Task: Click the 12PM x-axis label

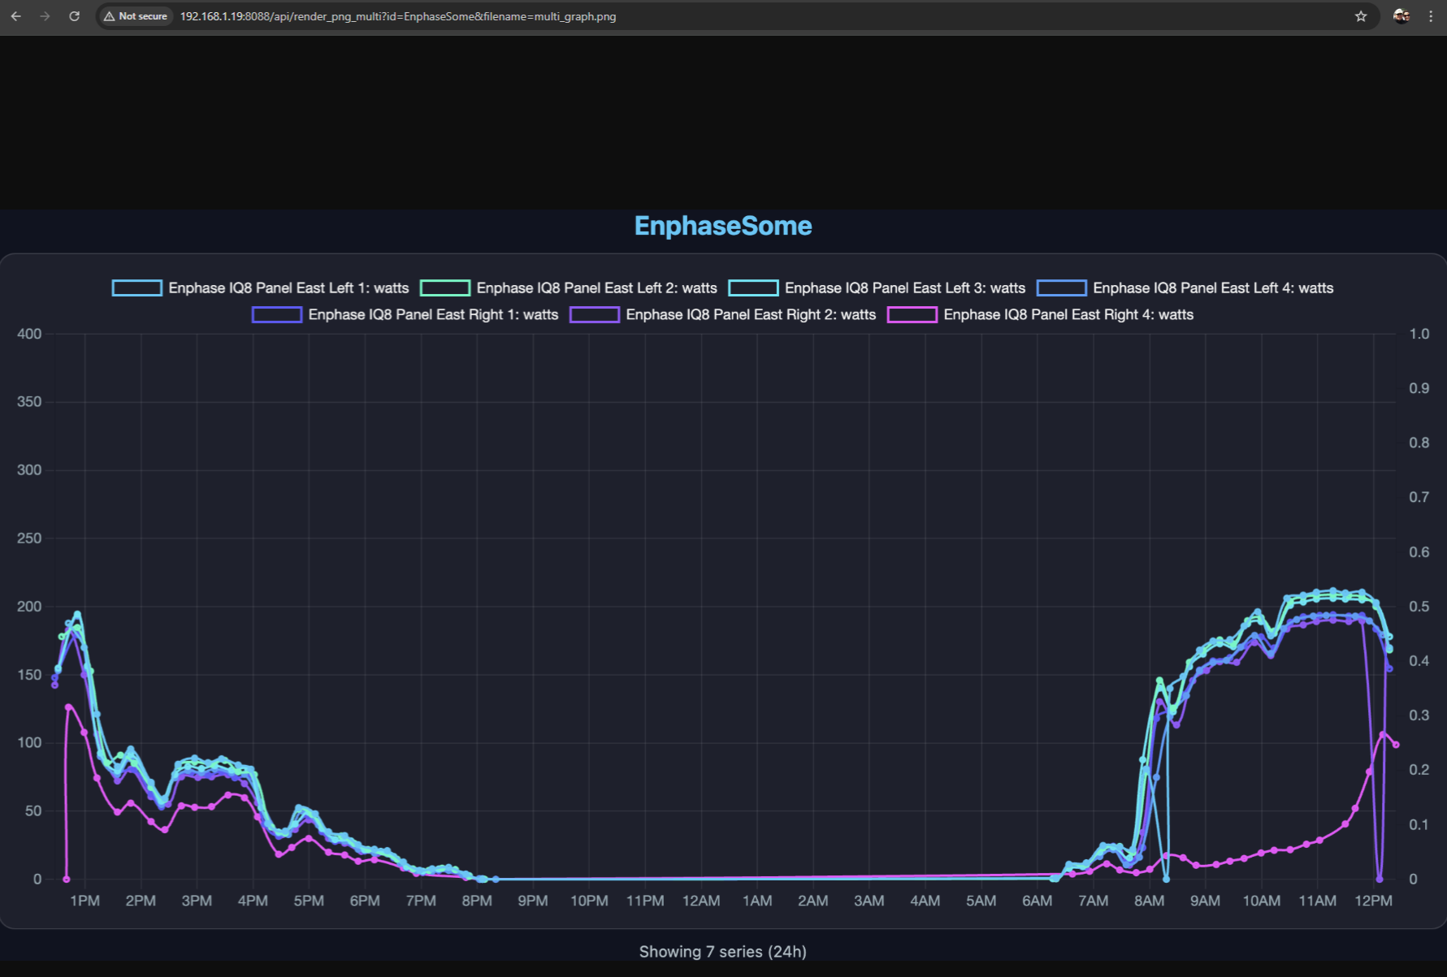Action: point(1373,901)
